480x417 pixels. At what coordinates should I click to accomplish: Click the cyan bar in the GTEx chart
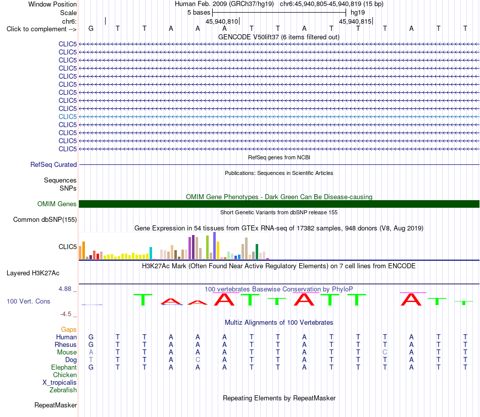pyautogui.click(x=151, y=253)
